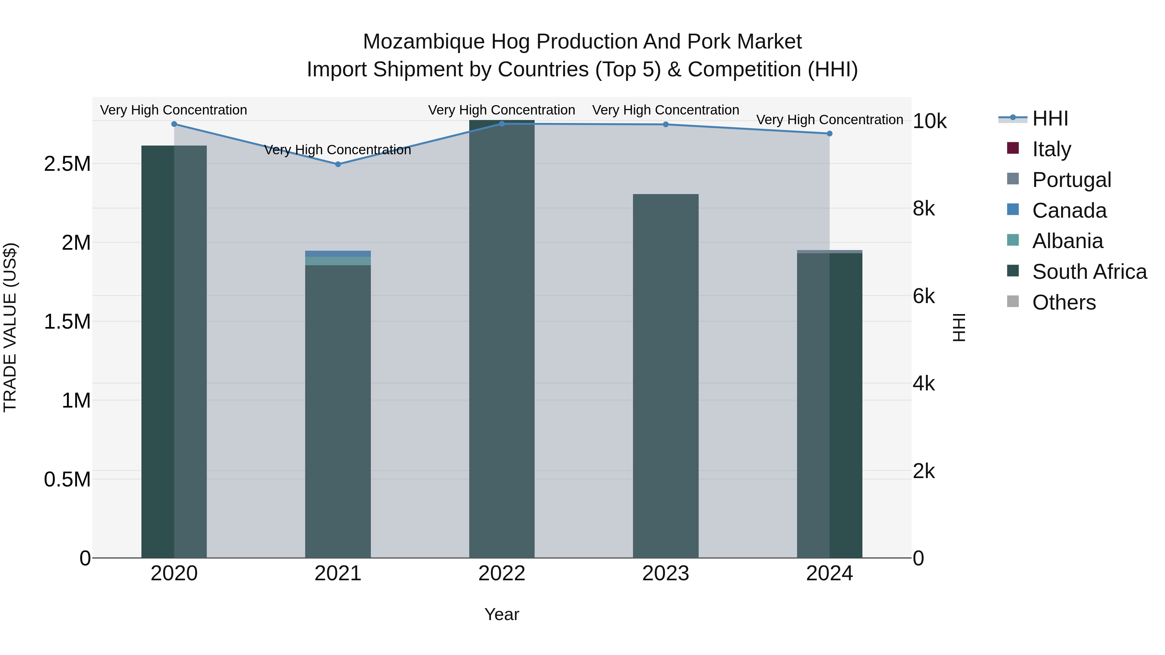
Task: Click the 10k HHI axis tick label
Action: pos(929,121)
